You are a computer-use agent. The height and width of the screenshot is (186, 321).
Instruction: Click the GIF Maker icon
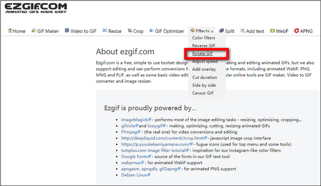(x=34, y=31)
